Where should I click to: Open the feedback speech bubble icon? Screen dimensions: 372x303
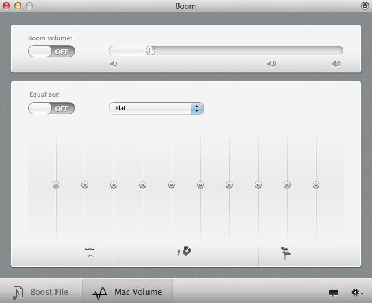coord(334,293)
